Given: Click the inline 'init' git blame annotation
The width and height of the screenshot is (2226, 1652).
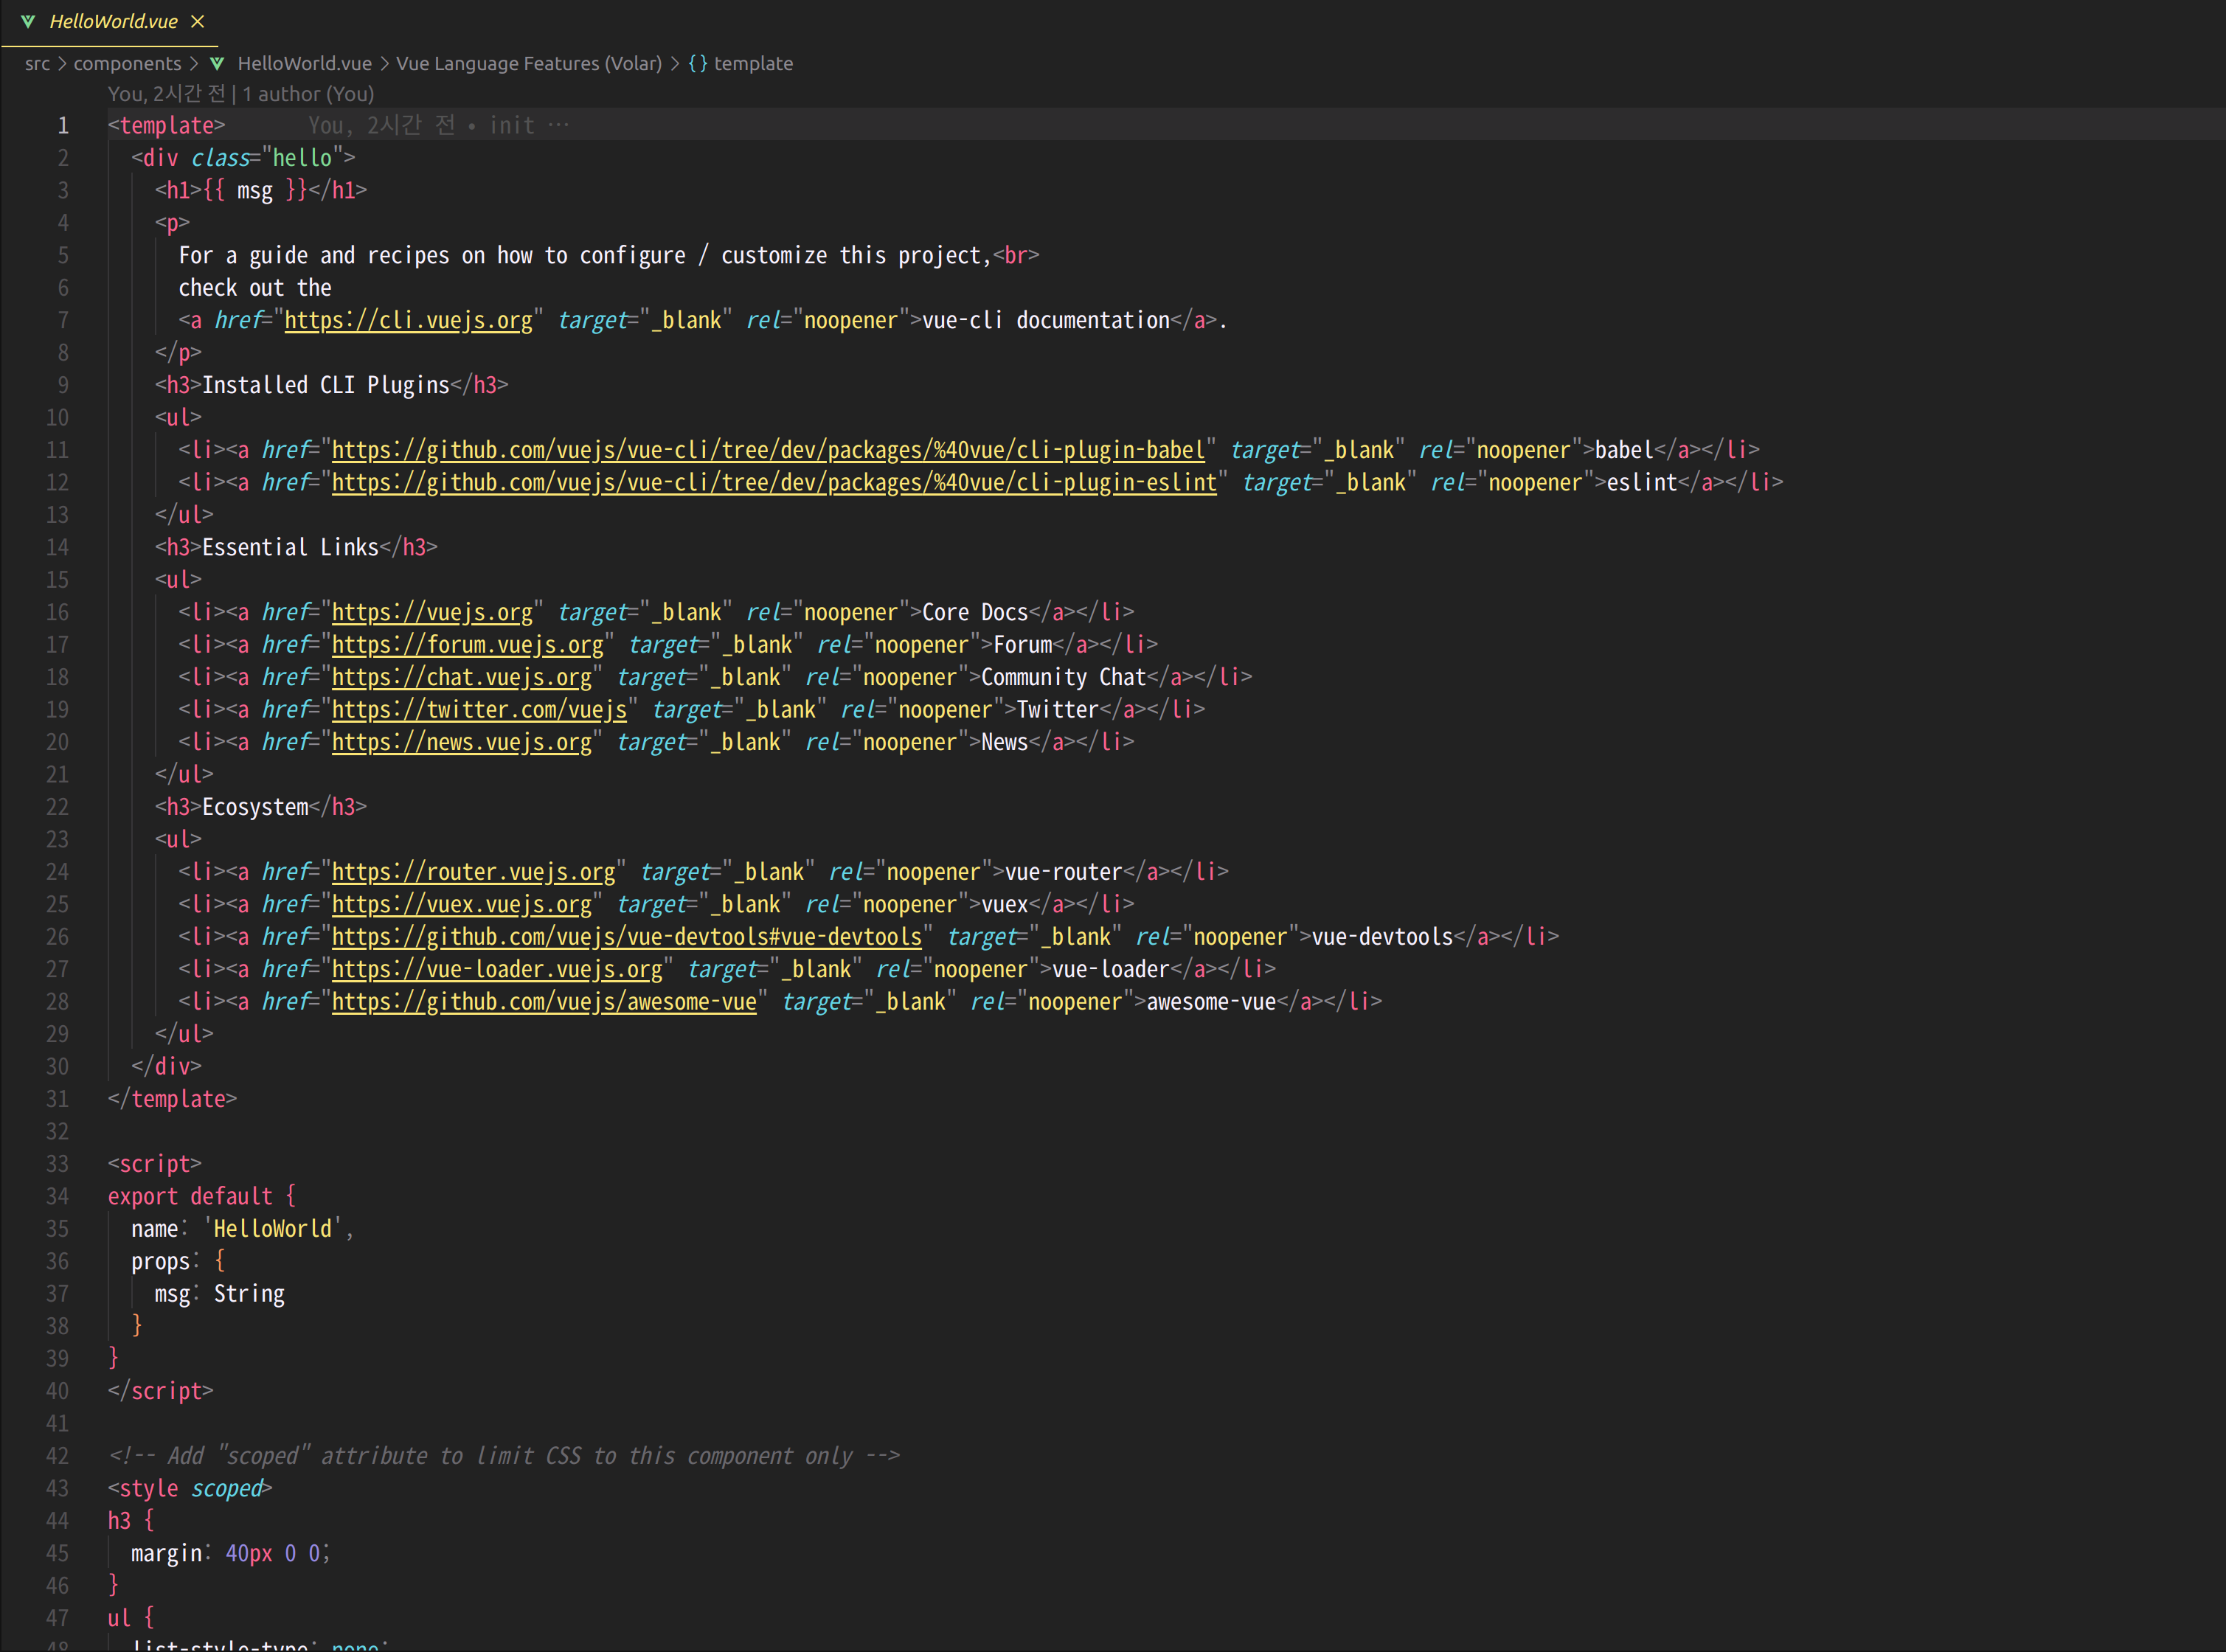Looking at the screenshot, I should coord(511,126).
